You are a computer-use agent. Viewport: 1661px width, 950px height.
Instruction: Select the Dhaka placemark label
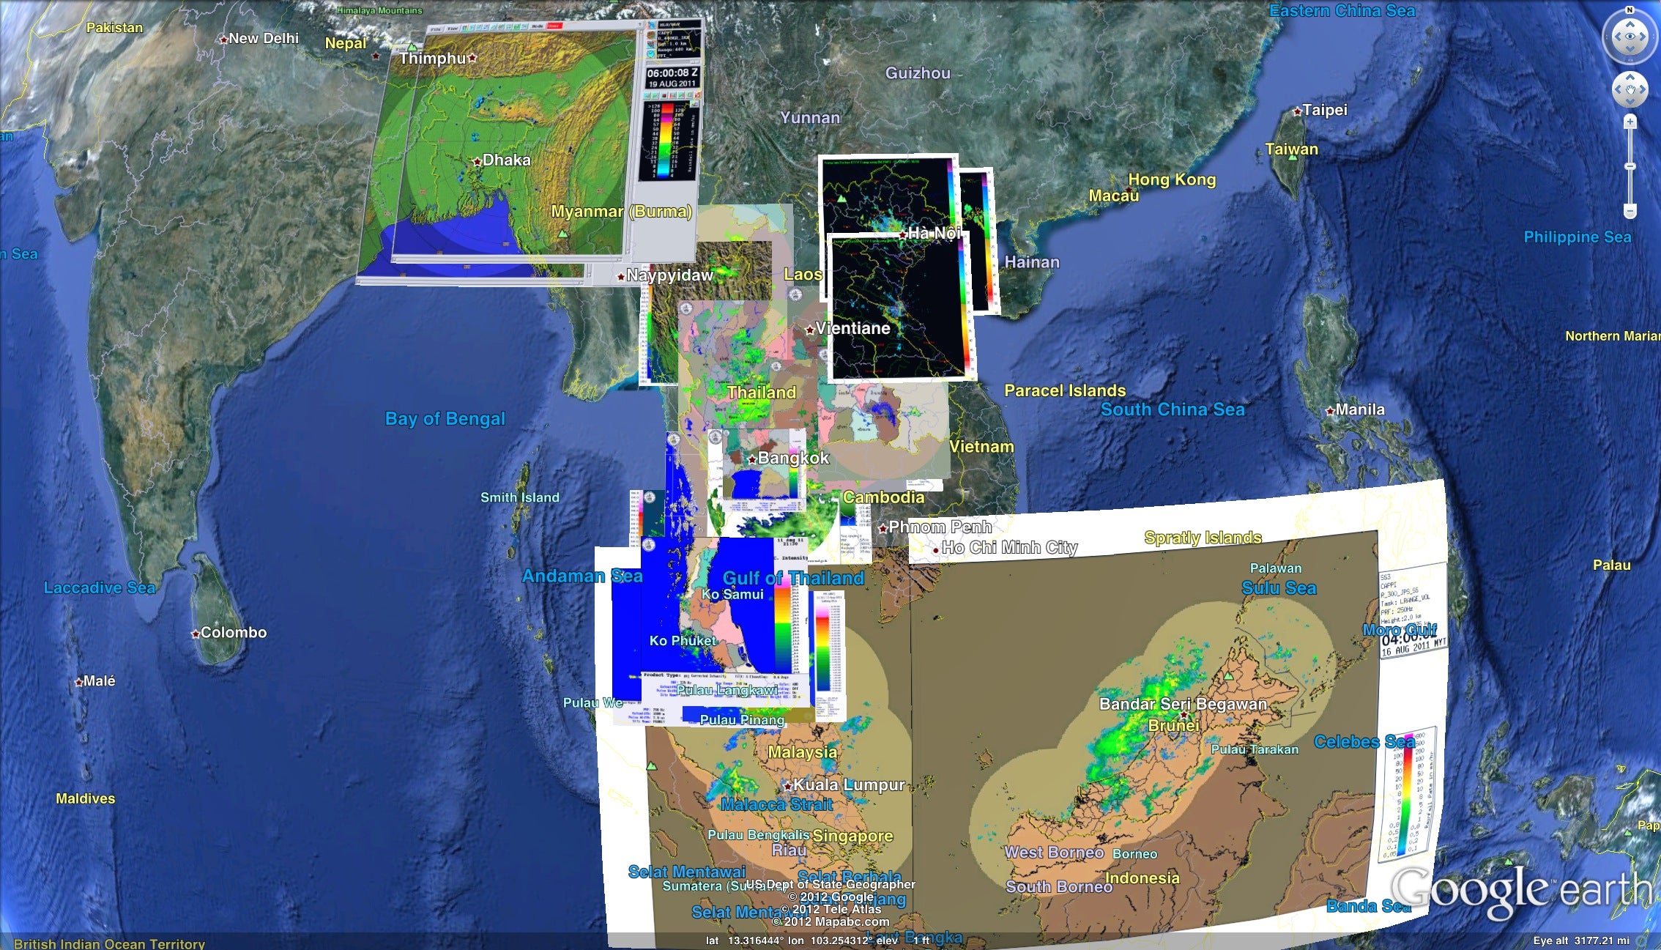(x=506, y=160)
